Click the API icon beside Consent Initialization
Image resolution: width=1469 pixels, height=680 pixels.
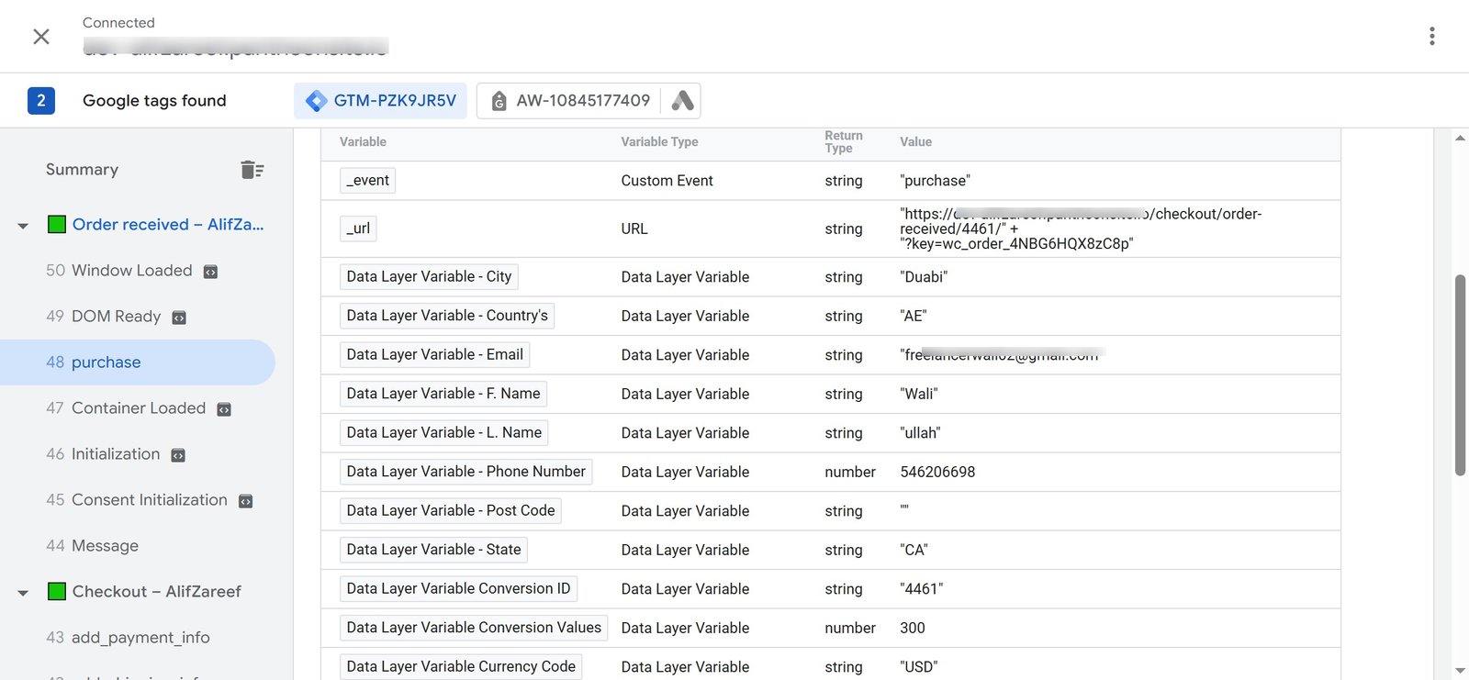click(245, 501)
